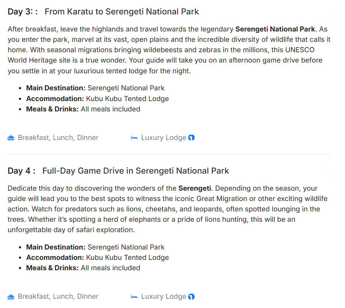The height and width of the screenshot is (308, 345).
Task: Collapse the Day 4 itinerary heading
Action: click(x=21, y=171)
